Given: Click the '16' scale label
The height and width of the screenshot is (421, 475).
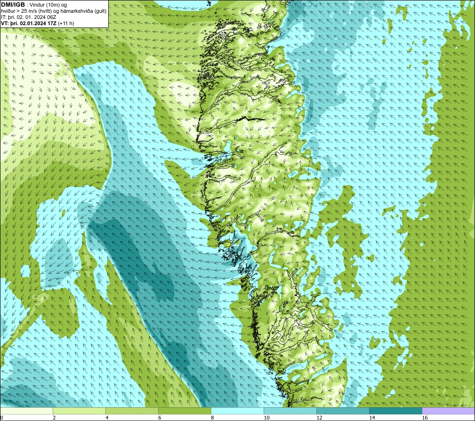Looking at the screenshot, I should pyautogui.click(x=425, y=418).
